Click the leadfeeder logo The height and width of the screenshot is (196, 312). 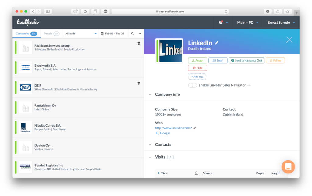[x=28, y=22]
